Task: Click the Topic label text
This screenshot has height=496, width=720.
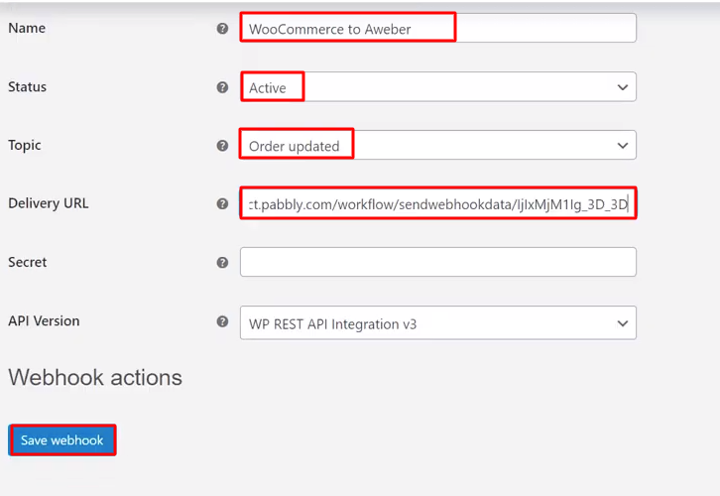Action: click(x=25, y=145)
